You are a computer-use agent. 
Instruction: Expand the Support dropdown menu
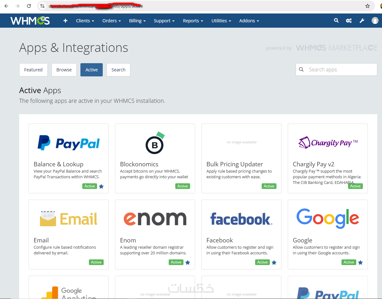[164, 21]
